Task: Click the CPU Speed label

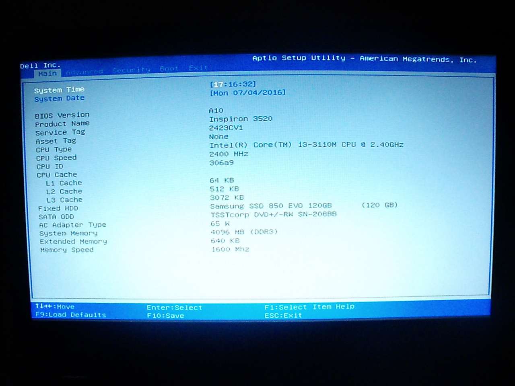Action: [56, 158]
